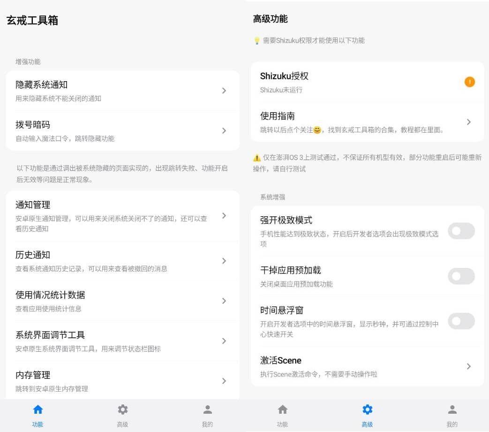Open the chevron next to 拨号暗码

(224, 130)
